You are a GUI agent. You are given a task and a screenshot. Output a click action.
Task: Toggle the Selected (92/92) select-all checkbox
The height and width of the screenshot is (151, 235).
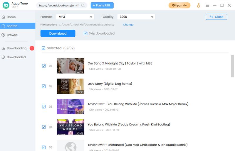43,48
